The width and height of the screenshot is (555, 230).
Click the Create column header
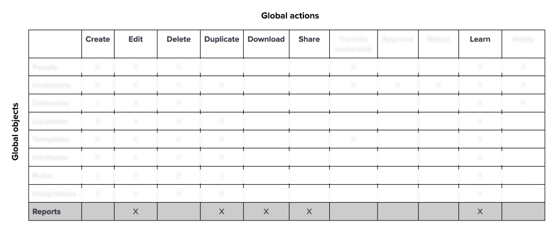click(x=98, y=39)
